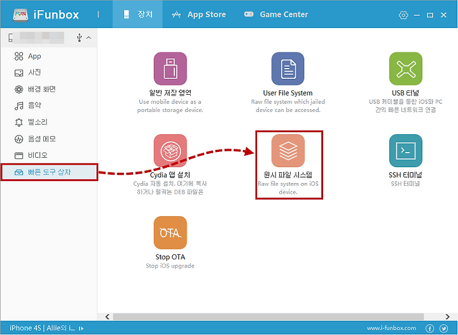Select 비디오 in the sidebar

pos(49,155)
